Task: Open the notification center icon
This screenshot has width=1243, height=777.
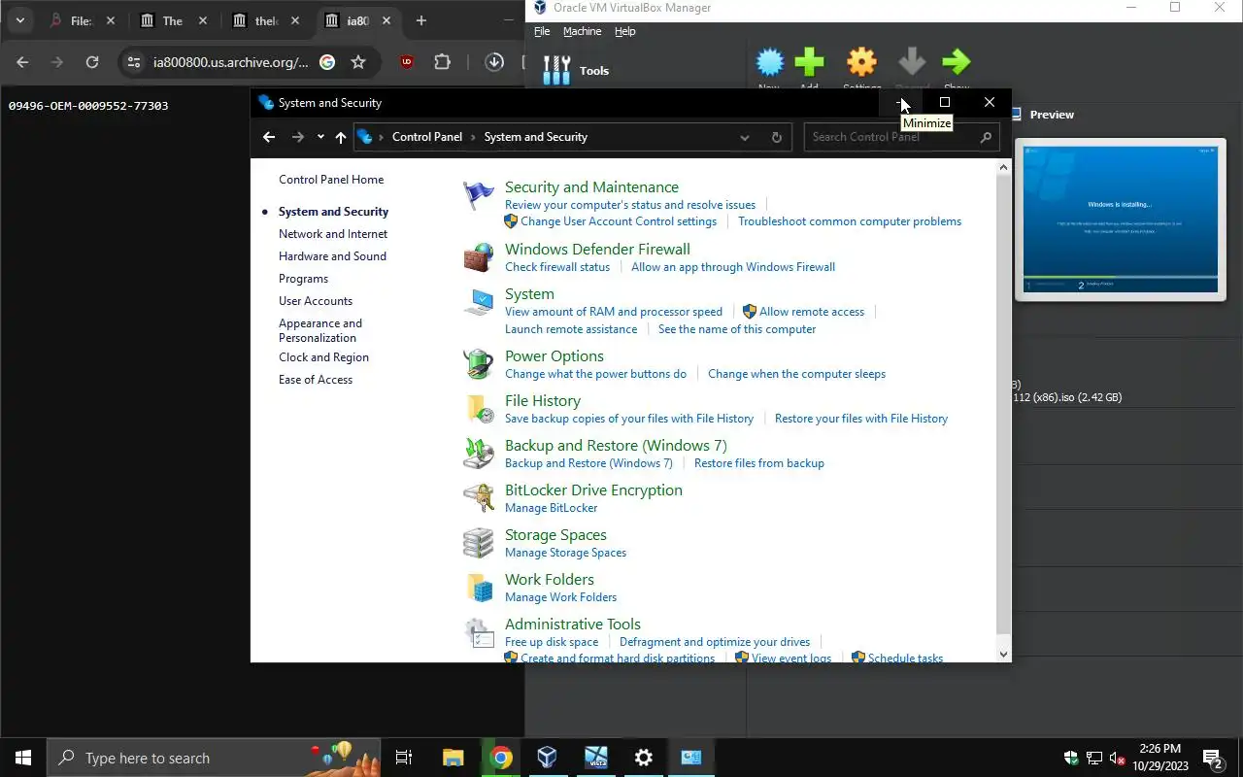Action: point(1212,758)
